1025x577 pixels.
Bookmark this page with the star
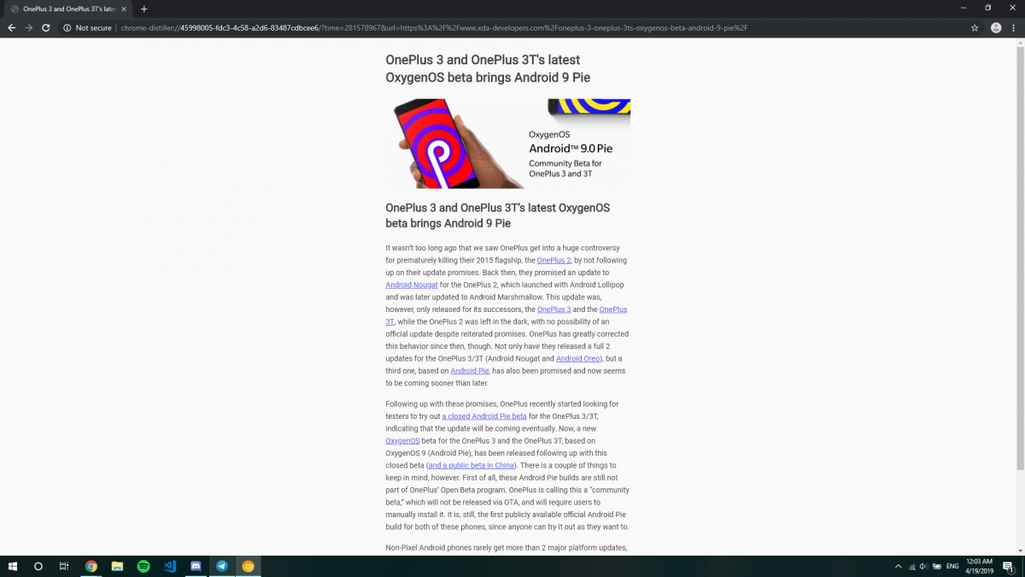[975, 27]
